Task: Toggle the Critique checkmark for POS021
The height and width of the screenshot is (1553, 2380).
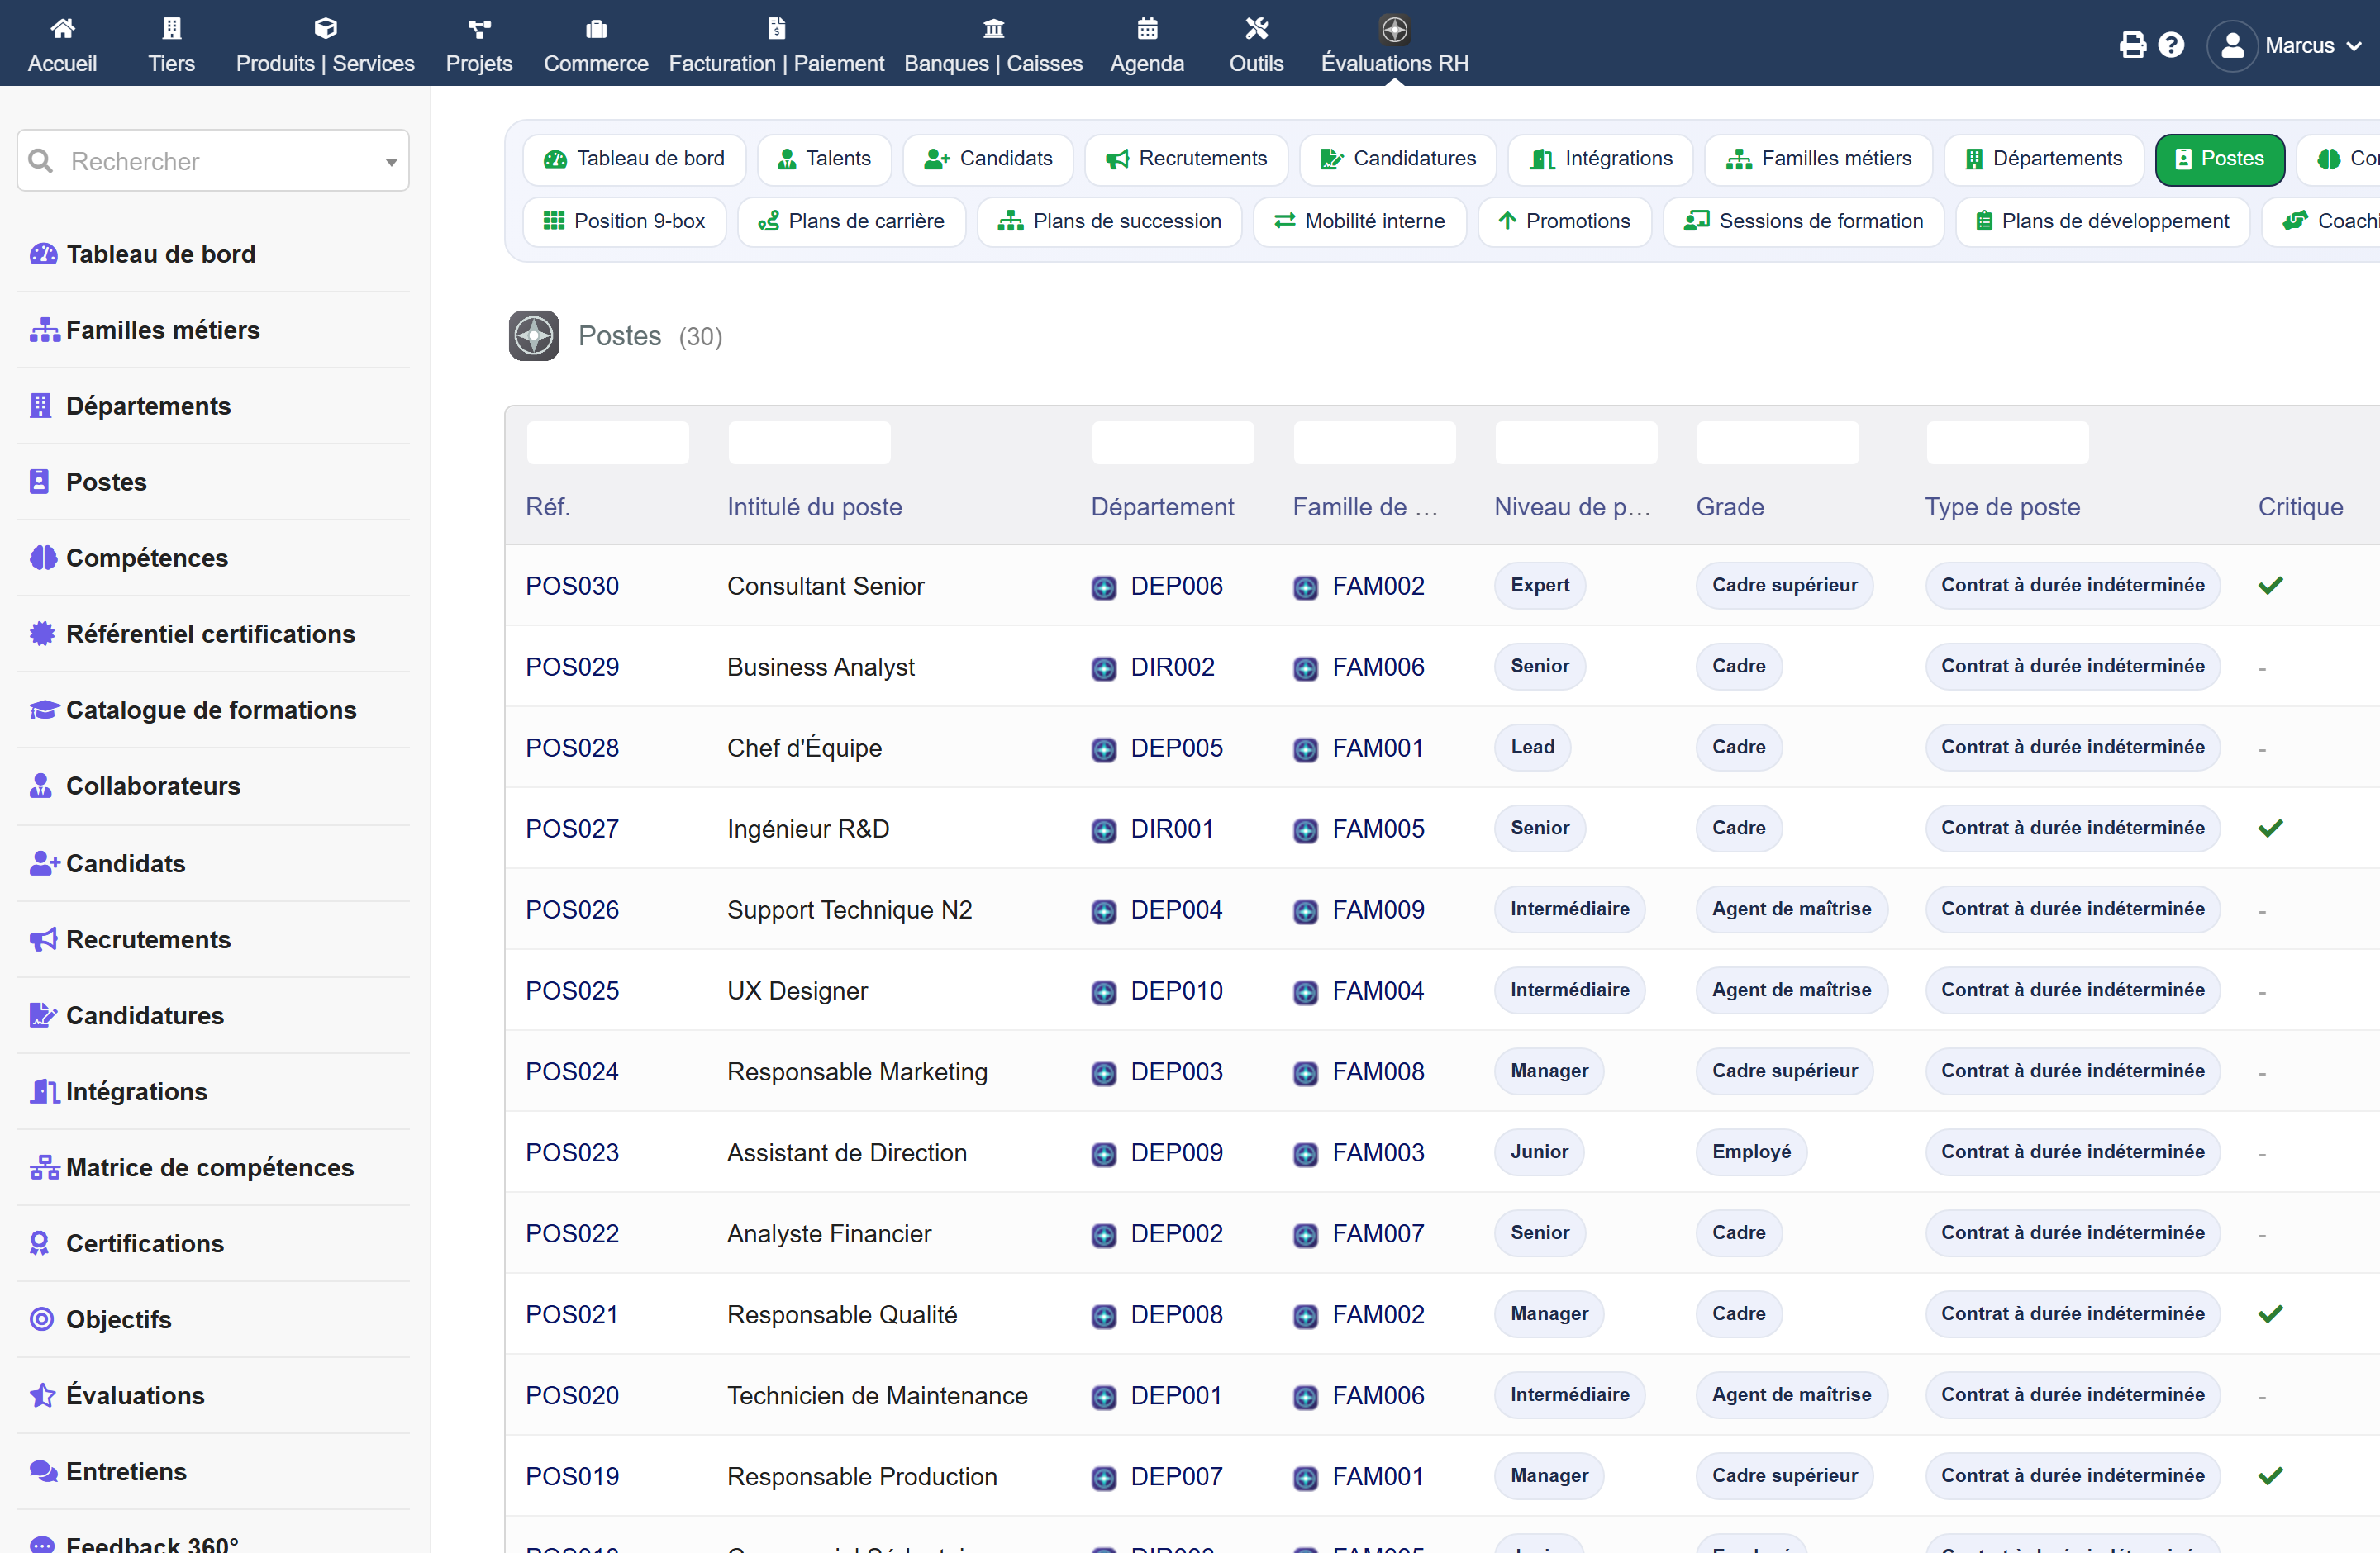Action: (2270, 1314)
